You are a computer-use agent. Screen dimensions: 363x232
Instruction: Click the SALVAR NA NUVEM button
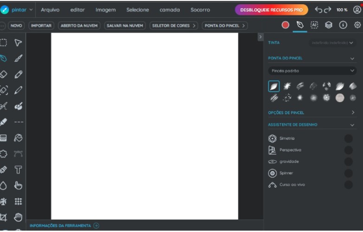[x=125, y=26]
